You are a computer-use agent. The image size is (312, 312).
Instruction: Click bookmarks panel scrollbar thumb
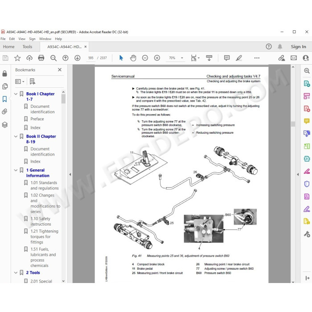63,99
